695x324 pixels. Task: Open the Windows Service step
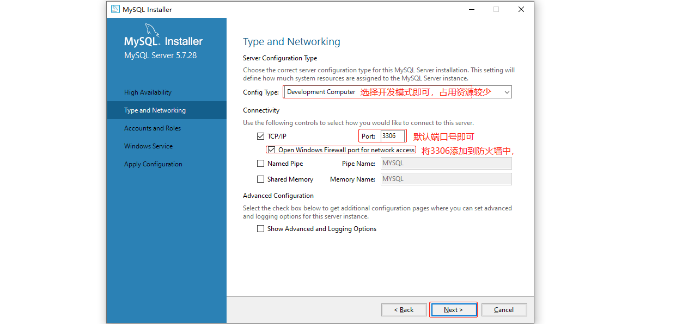click(x=148, y=146)
